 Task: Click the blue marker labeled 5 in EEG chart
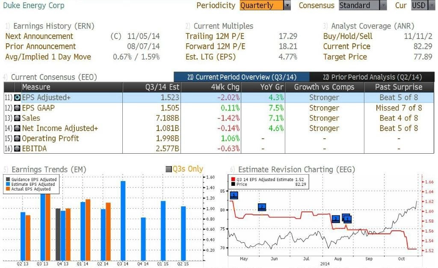click(x=234, y=195)
